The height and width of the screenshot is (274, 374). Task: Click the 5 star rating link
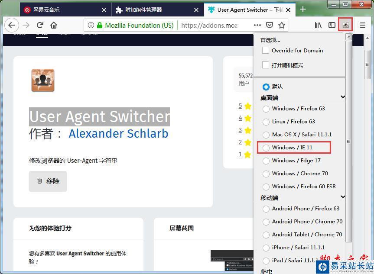pos(240,106)
